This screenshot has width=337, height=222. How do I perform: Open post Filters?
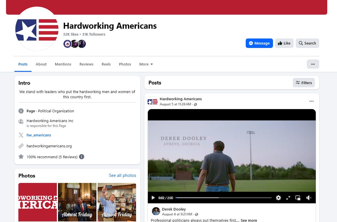tap(304, 83)
